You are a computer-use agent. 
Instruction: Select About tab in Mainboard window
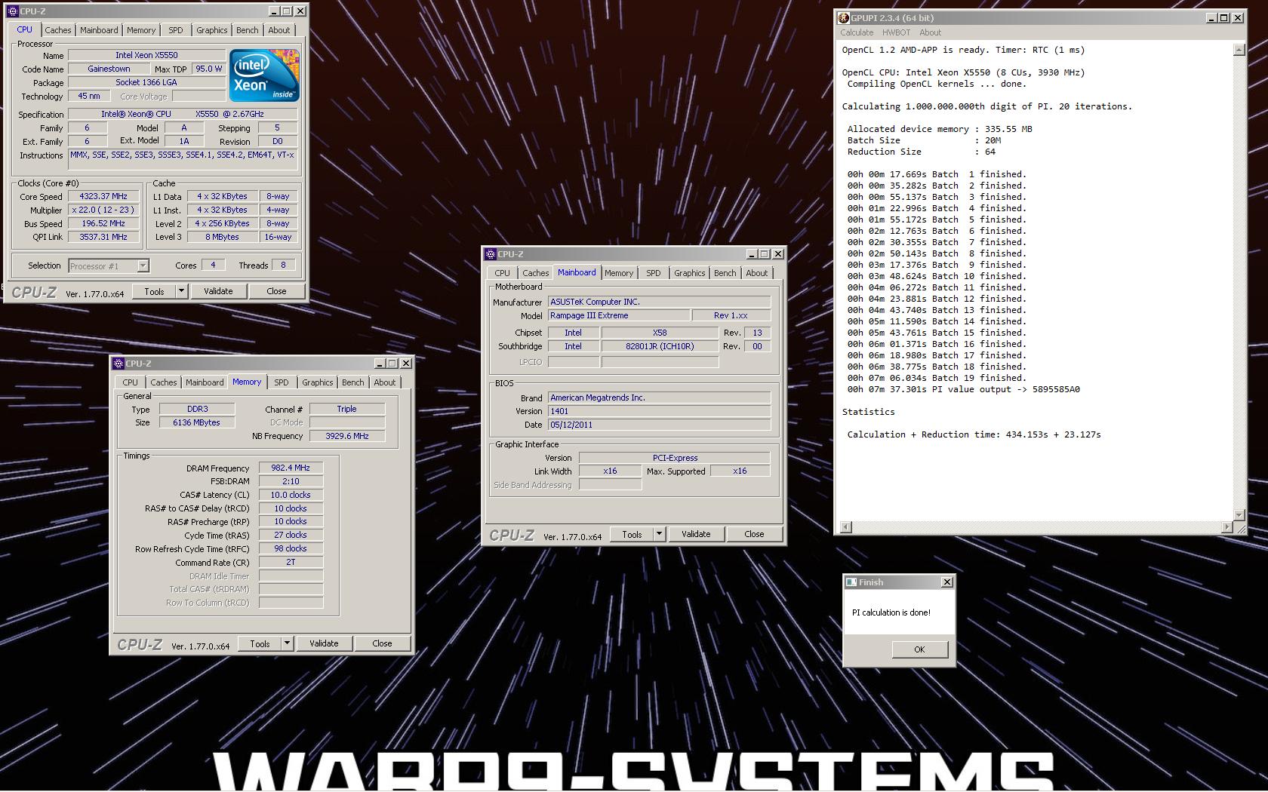click(x=756, y=273)
